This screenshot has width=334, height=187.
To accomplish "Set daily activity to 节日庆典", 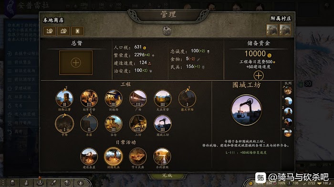I will pyautogui.click(x=138, y=157).
